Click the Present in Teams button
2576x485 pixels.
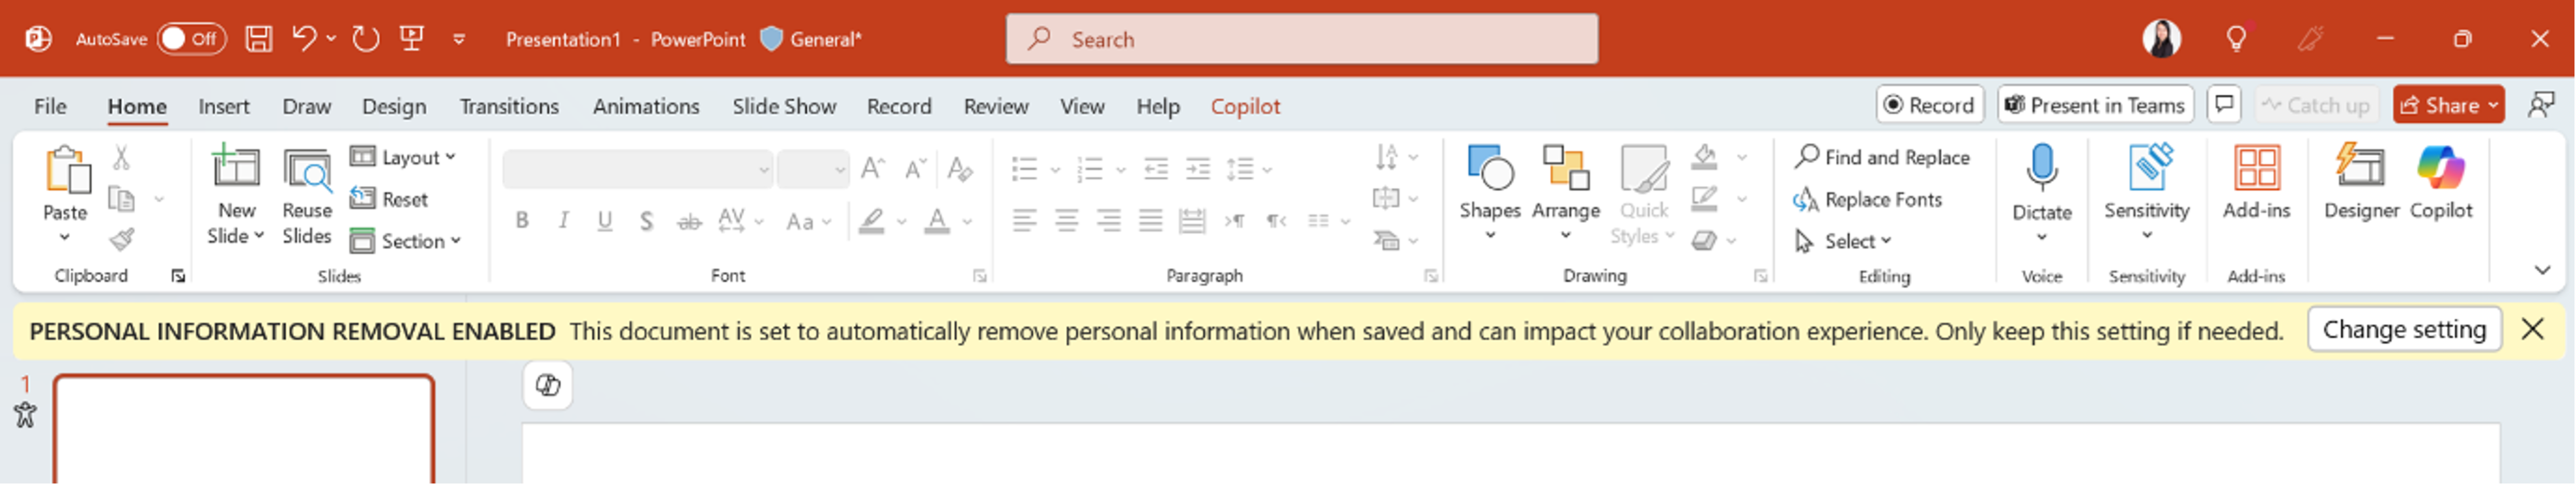[2095, 105]
